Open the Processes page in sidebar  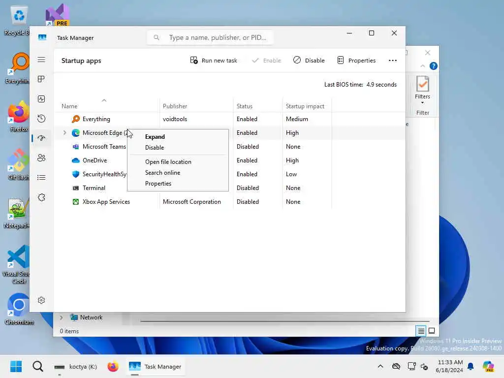(41, 79)
